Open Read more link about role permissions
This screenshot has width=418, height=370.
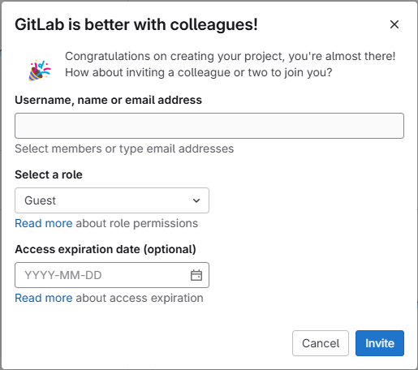click(x=44, y=223)
